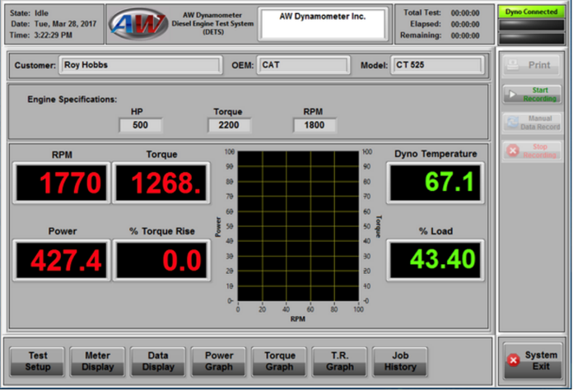Image resolution: width=573 pixels, height=390 pixels.
Task: Click the Torque specification field 2200
Action: tap(229, 125)
